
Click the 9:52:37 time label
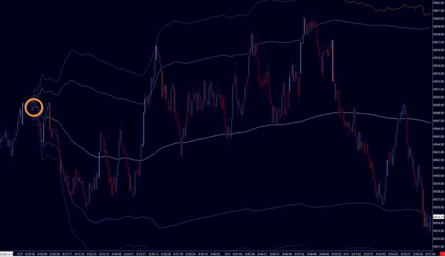(x=368, y=254)
